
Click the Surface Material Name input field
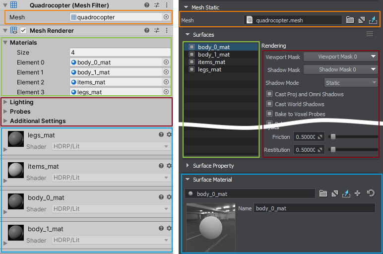pyautogui.click(x=314, y=208)
